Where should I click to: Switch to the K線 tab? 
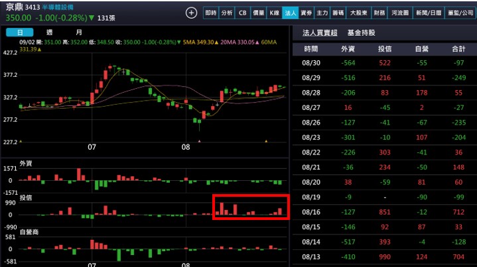pos(275,13)
